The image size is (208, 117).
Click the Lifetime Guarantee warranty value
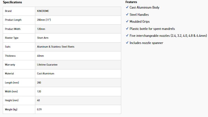tap(47, 65)
